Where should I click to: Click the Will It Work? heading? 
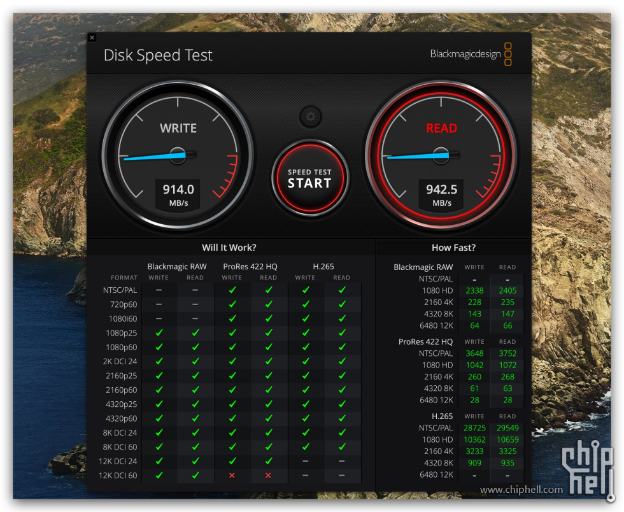click(229, 248)
